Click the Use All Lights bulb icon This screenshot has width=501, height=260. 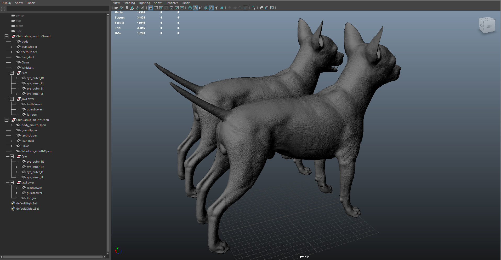pos(216,8)
